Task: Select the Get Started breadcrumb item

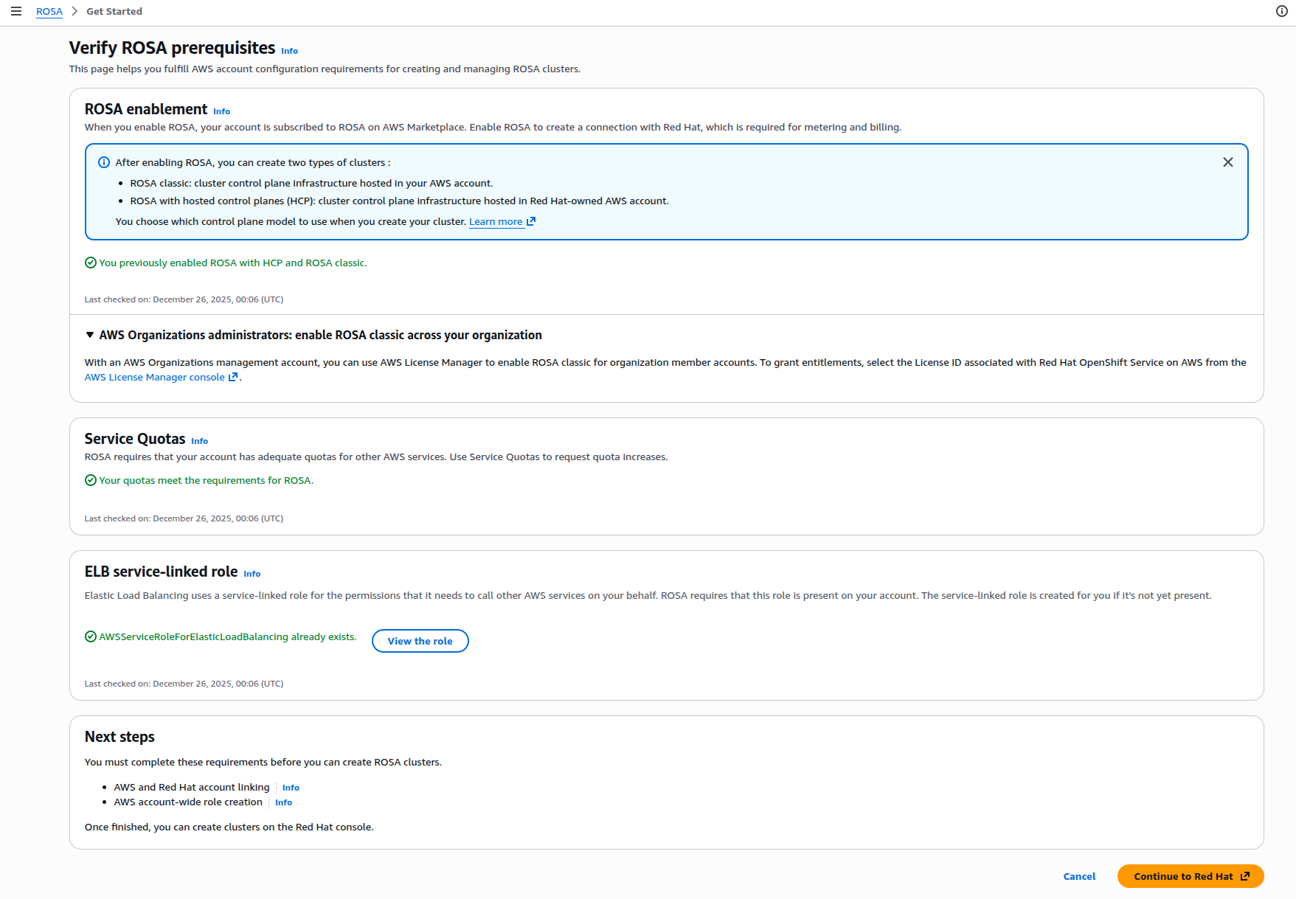Action: (113, 11)
